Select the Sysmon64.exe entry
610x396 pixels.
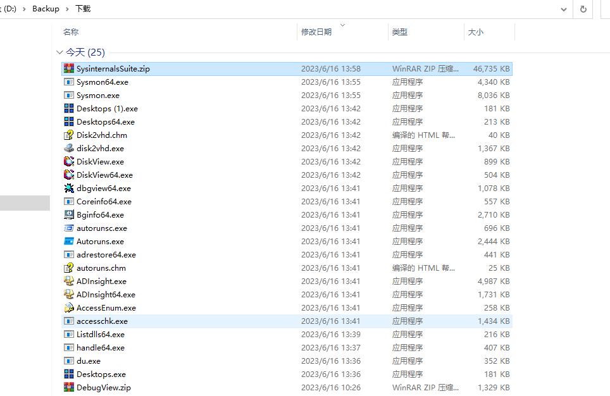click(x=101, y=82)
